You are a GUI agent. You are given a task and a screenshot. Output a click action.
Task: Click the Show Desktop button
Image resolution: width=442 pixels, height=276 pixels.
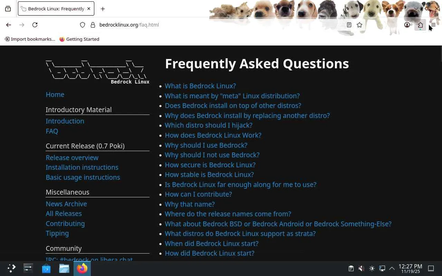pyautogui.click(x=431, y=268)
